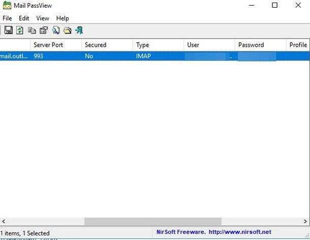Sort by the Type column header

tap(159, 45)
